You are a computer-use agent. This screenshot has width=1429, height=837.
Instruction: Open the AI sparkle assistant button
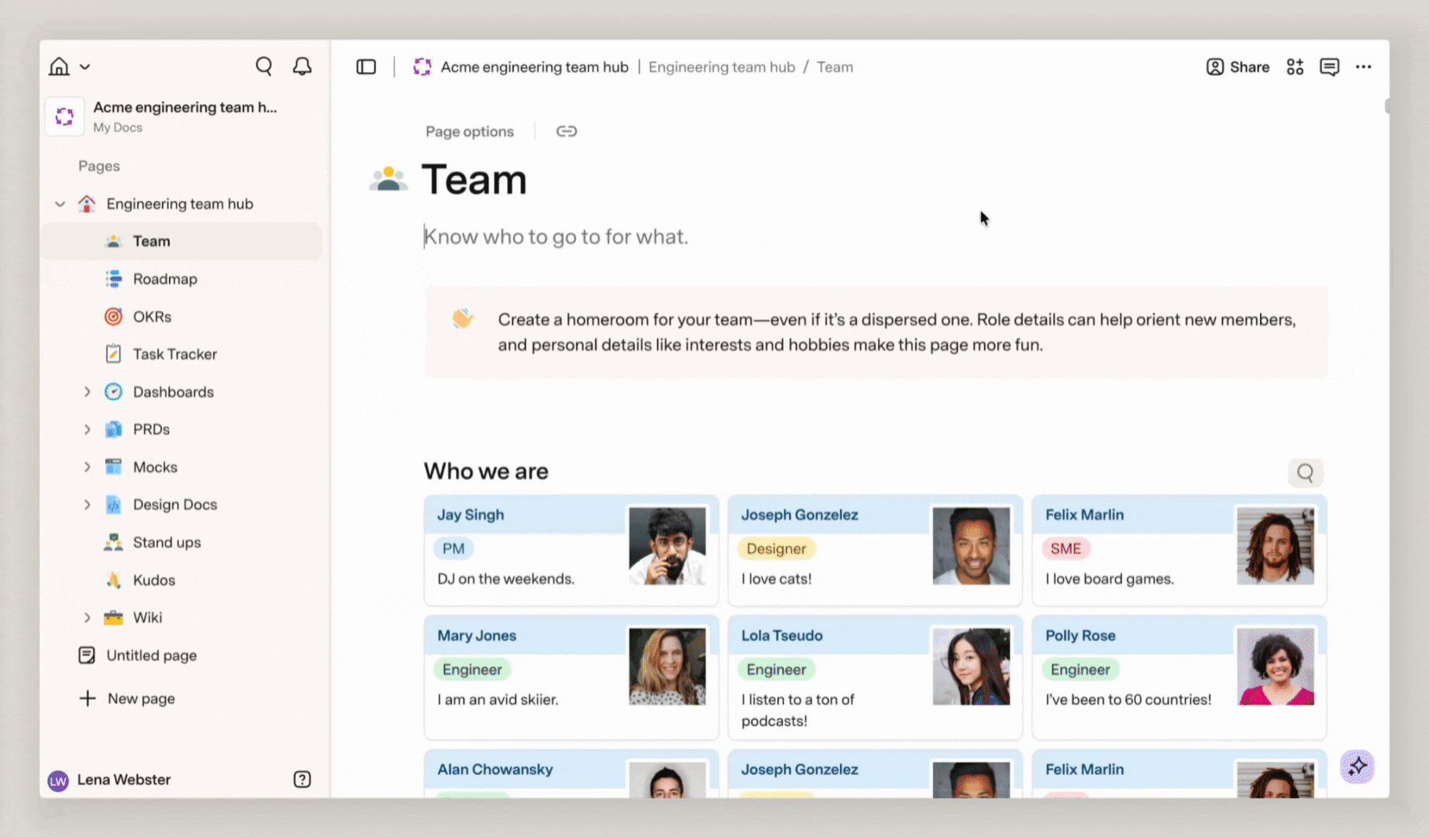[1357, 767]
